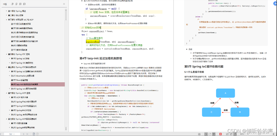
Task: Expand 第1节 代理对象创建 arrow
Action: click(x=10, y=123)
